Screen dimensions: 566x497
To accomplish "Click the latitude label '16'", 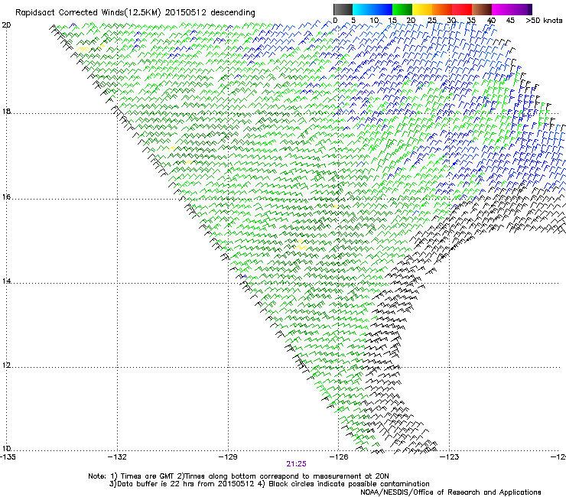I will (6, 197).
